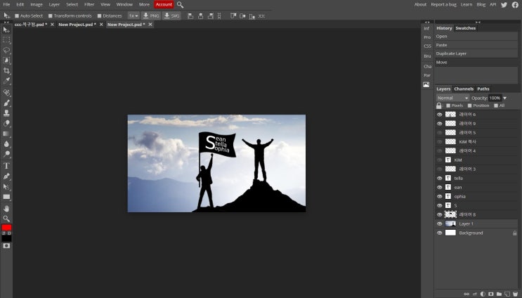Create new folder in Layers panel
Screen dimensions: 522x298
pyautogui.click(x=499, y=294)
